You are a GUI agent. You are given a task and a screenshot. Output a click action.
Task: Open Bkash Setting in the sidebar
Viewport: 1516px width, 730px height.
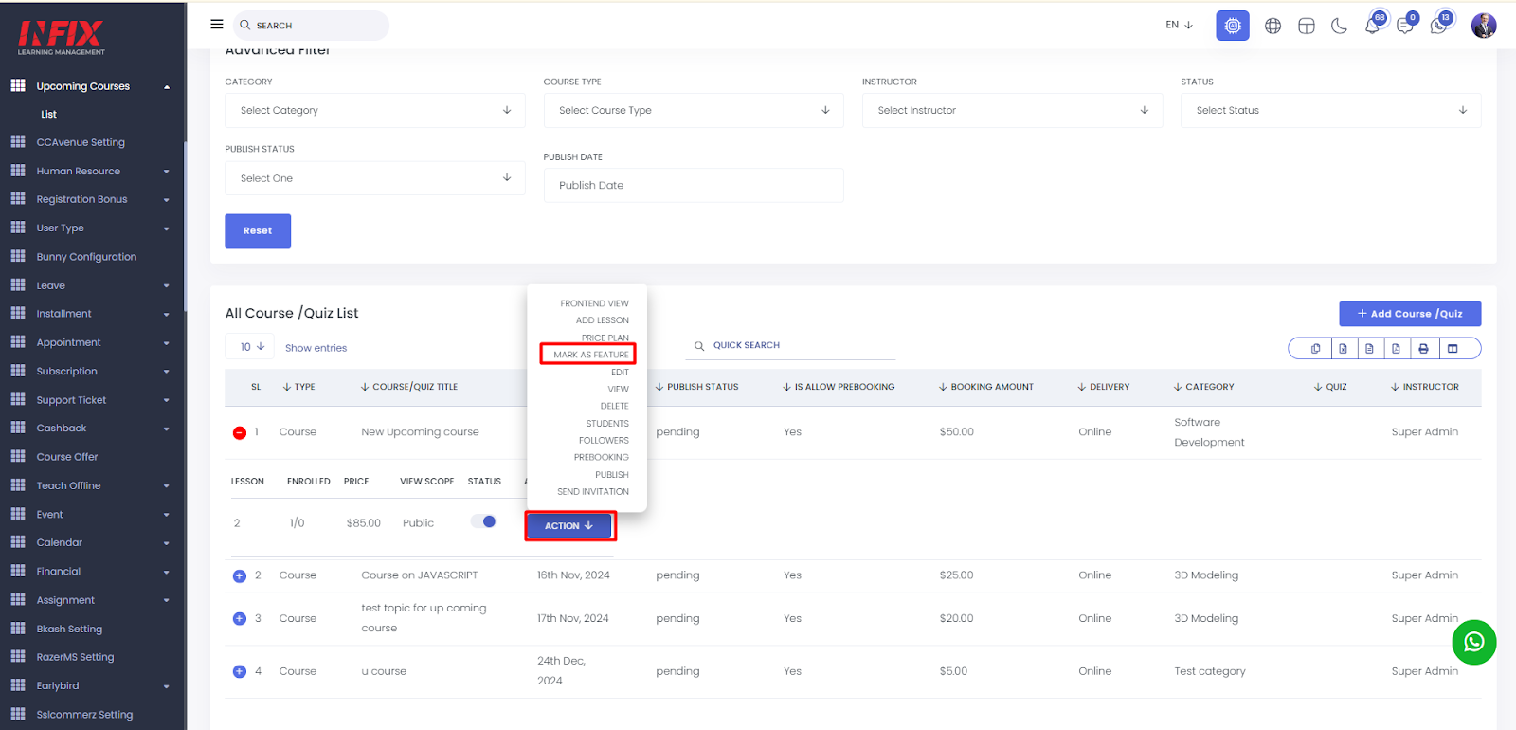(69, 629)
